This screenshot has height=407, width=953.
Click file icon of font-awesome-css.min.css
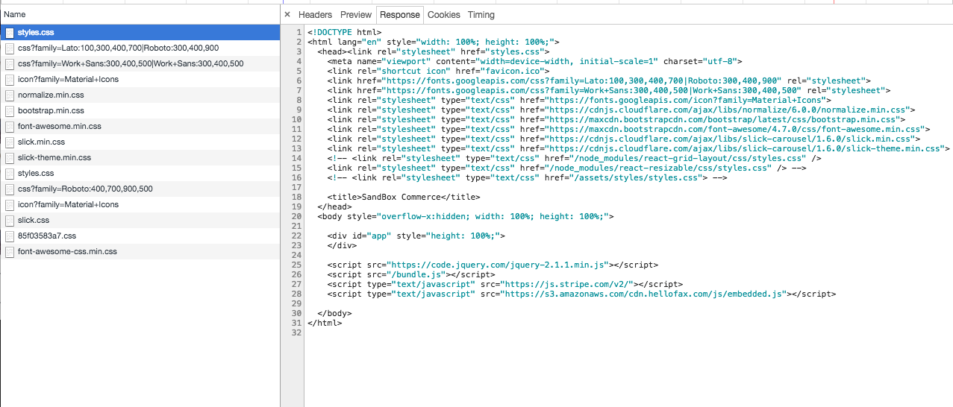point(10,252)
